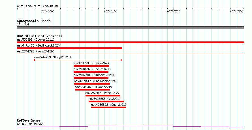This screenshot has height=130, width=252.
Task: Click variant nsv5907701 (Almarri2020) label
Action: 94,75
